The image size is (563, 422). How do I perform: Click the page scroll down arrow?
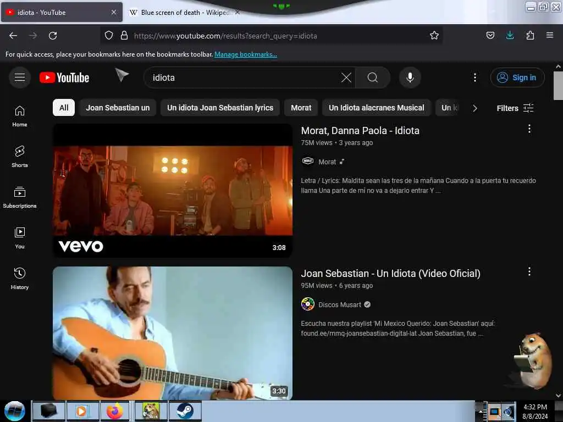coord(558,396)
